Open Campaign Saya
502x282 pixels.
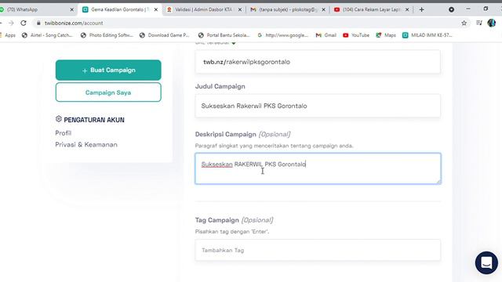(x=108, y=92)
